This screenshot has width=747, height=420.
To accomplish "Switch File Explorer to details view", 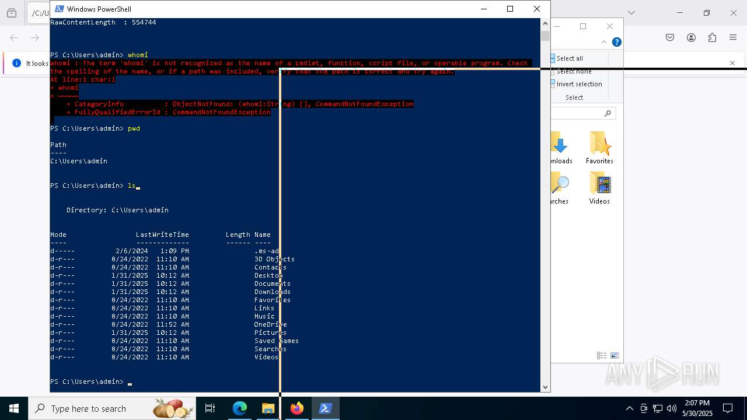I will [x=601, y=355].
